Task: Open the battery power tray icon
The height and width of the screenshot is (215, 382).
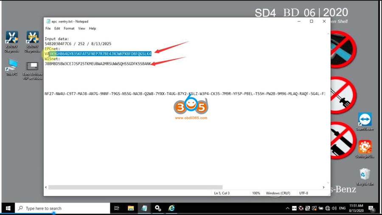Action: tap(321, 209)
